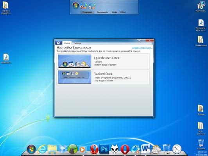208x156 pixels.
Task: Click the ObjectDock icon with the disc badge
Action: pyautogui.click(x=92, y=5)
